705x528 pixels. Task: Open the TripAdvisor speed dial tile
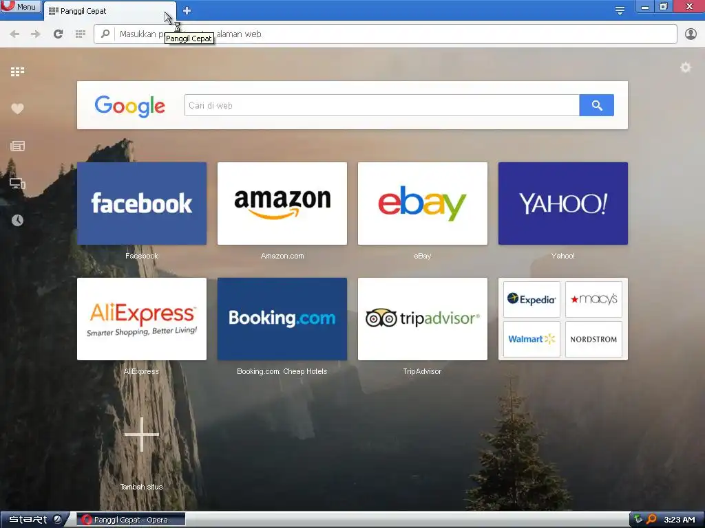click(423, 319)
